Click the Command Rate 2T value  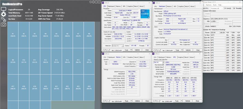[132, 87]
